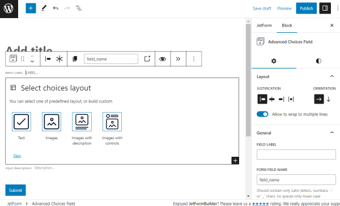Click the WordPress logo
Viewport: 340px width, 206px height.
coord(9,8)
